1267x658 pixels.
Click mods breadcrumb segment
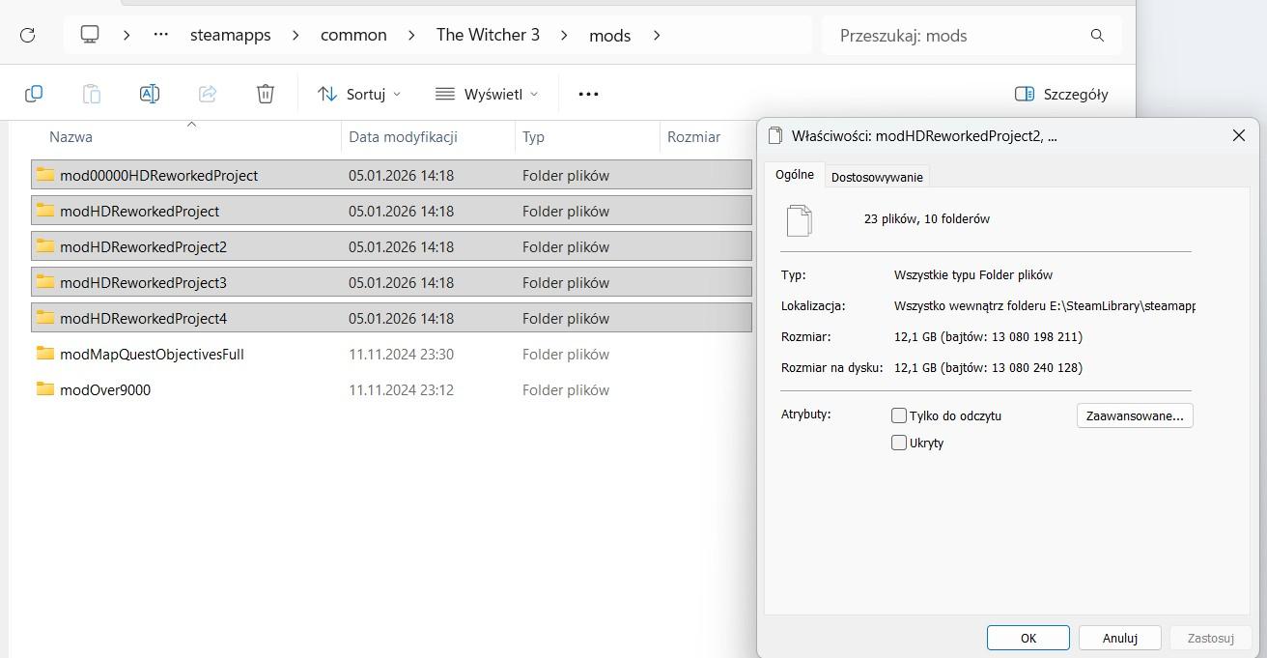point(609,35)
